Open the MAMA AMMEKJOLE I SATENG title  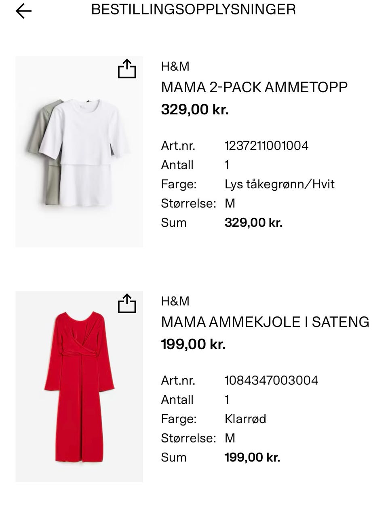pyautogui.click(x=265, y=322)
